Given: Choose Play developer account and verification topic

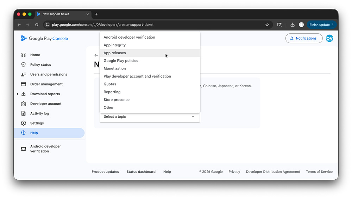Looking at the screenshot, I should pyautogui.click(x=150, y=77).
